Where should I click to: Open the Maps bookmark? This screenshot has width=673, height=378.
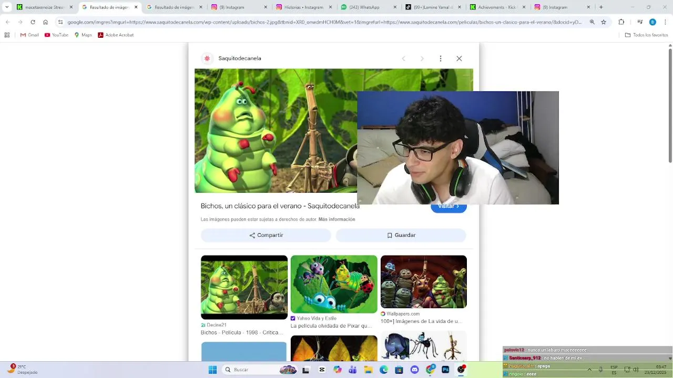83,35
